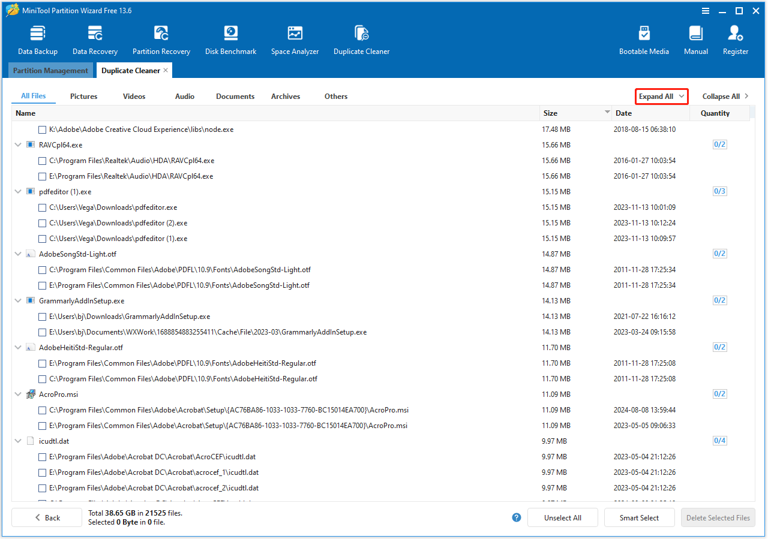768x539 pixels.
Task: Open the Space Analyzer
Action: 295,38
